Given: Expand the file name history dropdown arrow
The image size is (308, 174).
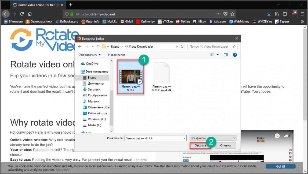Looking at the screenshot, I should pos(184,138).
